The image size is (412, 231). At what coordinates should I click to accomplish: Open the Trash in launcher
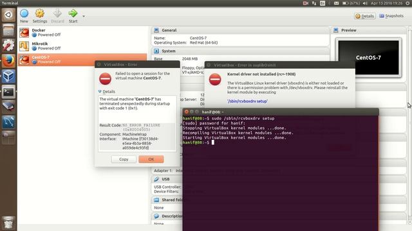(x=8, y=223)
